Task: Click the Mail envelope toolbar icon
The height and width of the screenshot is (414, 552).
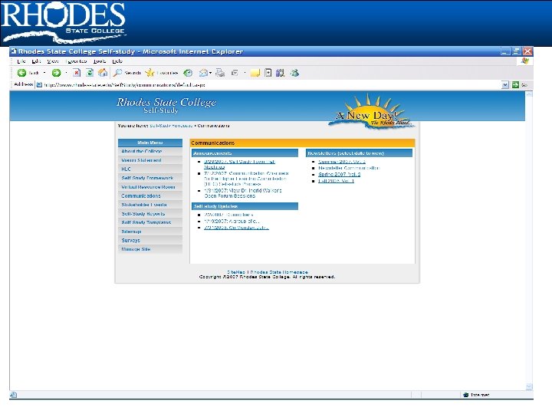Action: pyautogui.click(x=203, y=73)
